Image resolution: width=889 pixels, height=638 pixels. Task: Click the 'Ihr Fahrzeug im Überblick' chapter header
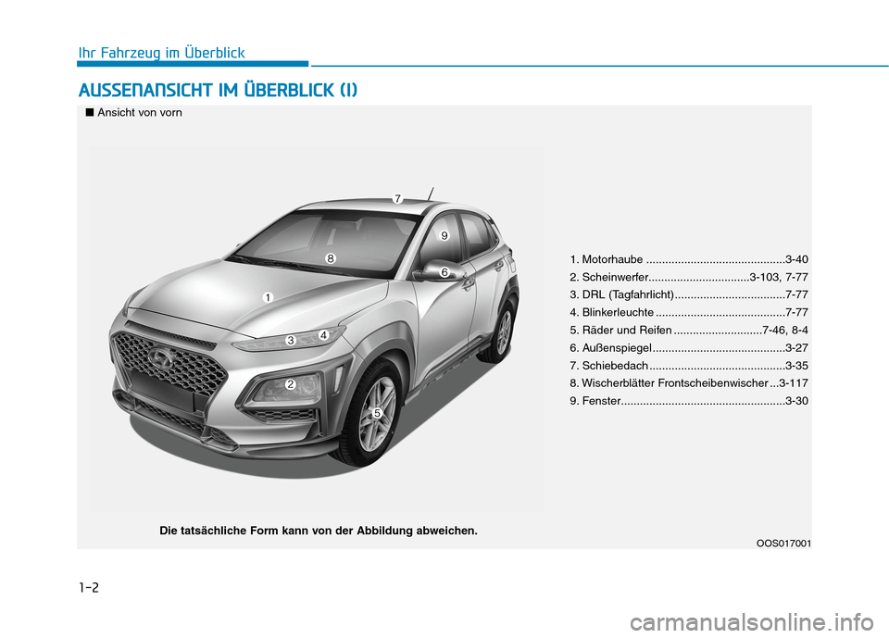(x=160, y=53)
